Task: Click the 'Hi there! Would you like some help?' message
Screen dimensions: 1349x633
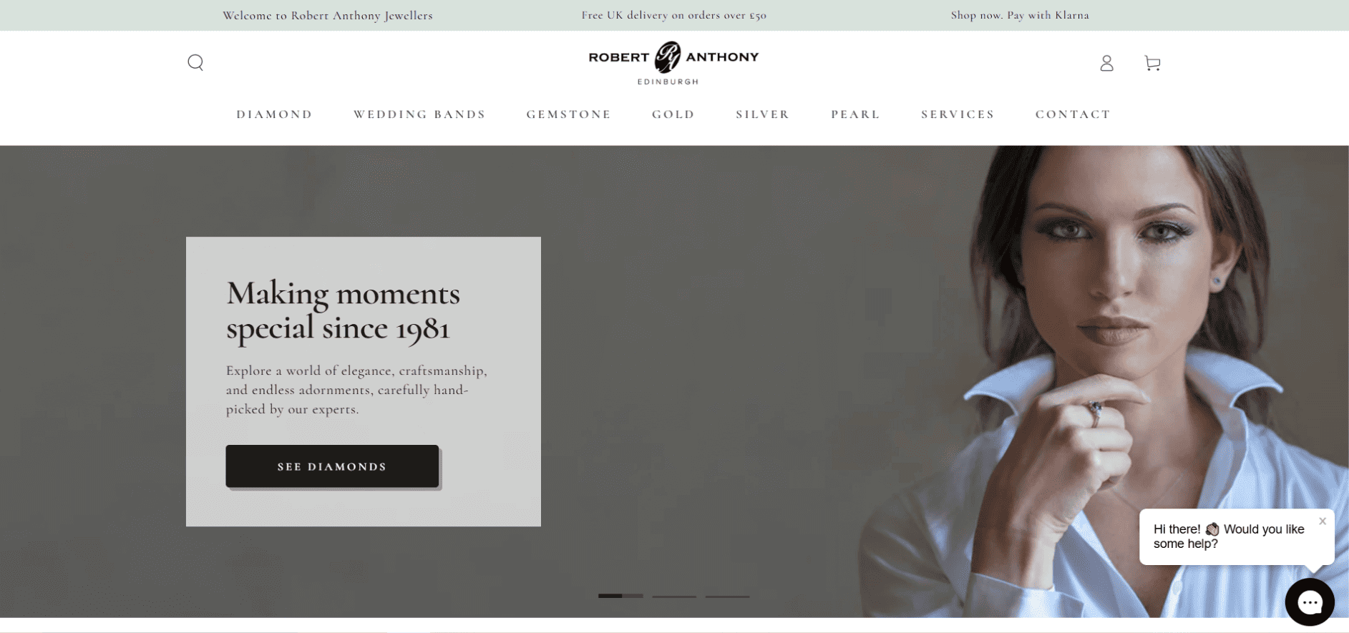Action: (1229, 536)
